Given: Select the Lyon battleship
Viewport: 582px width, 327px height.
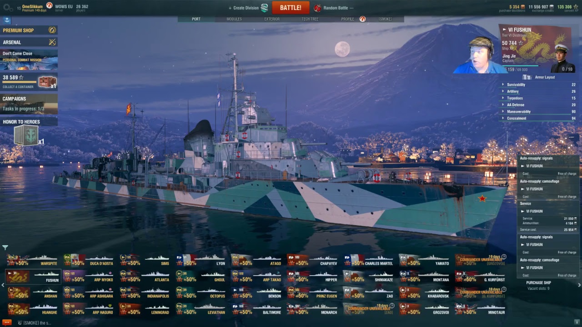Looking at the screenshot, I should click(x=200, y=261).
